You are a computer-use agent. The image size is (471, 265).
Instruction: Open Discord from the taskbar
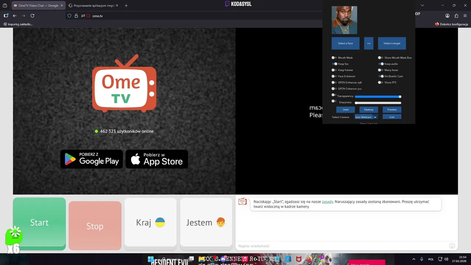click(223, 259)
